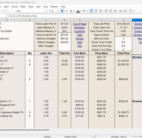The width and height of the screenshot is (142, 138).
Task: Click the formula input line
Action: coord(81,16)
